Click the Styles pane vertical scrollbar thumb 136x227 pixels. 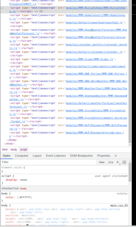point(130,172)
